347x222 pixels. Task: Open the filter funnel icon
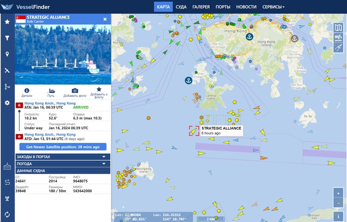pos(7,38)
